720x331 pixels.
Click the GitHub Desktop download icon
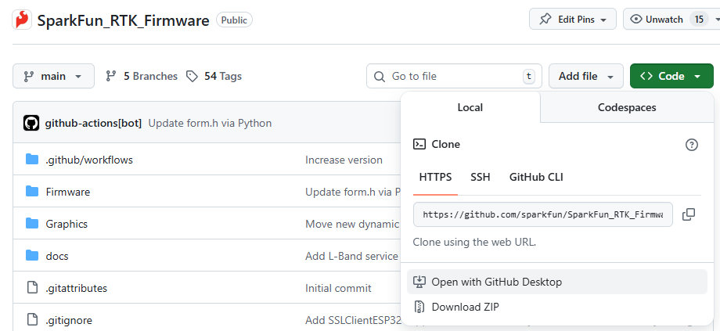coord(419,282)
